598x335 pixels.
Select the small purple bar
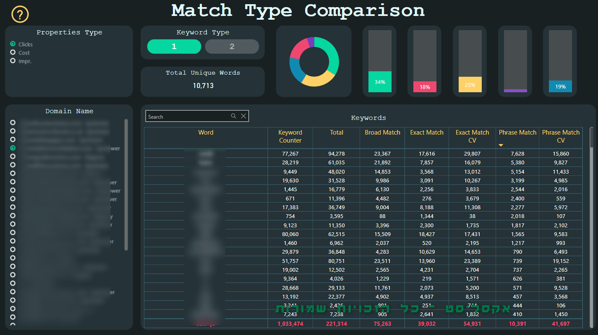[x=515, y=91]
